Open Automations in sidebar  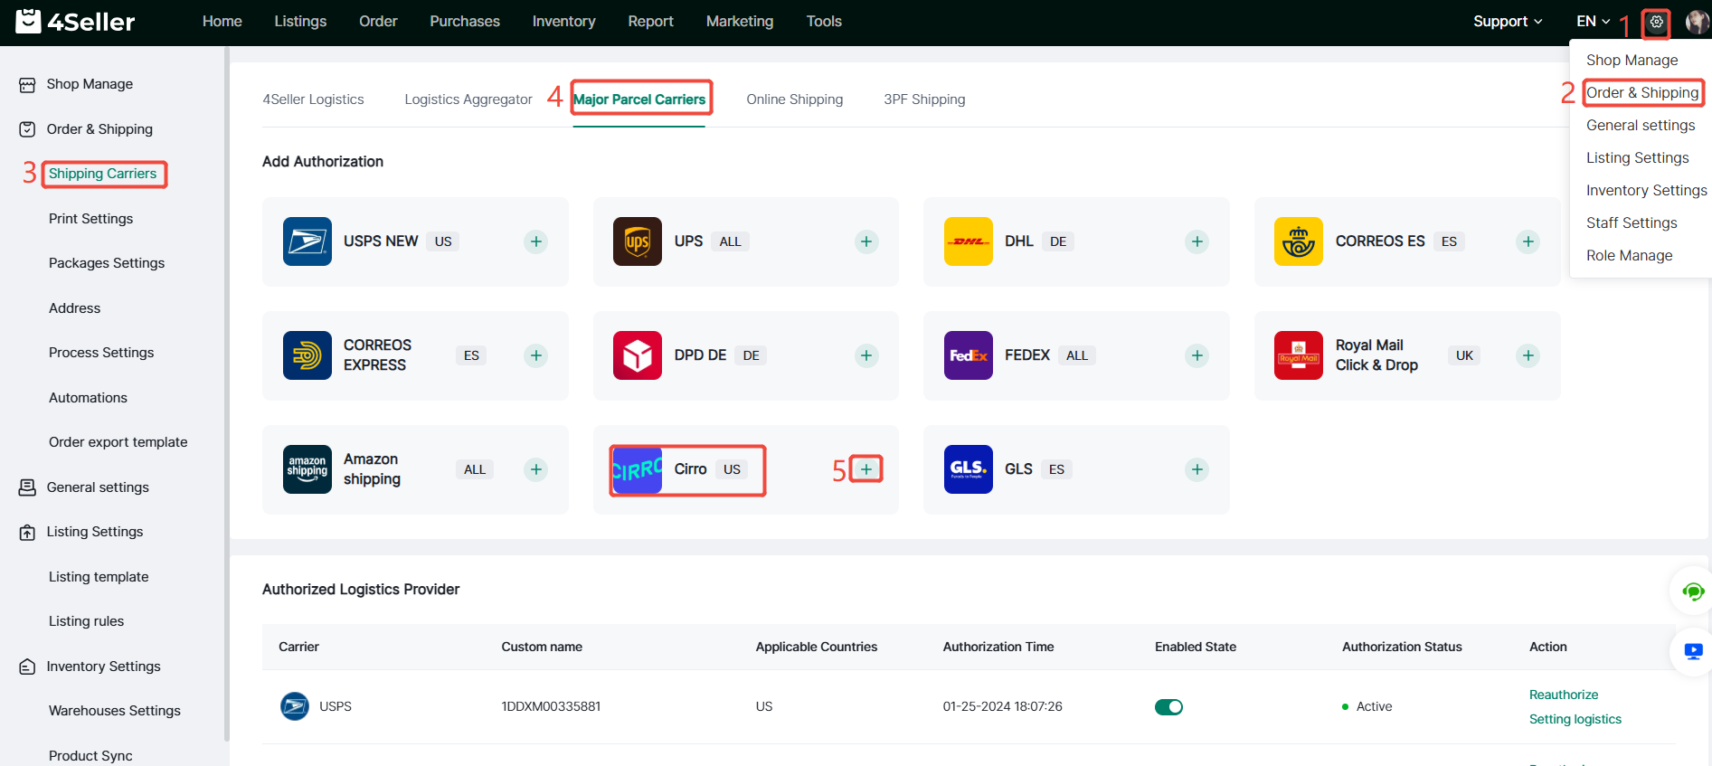[88, 398]
